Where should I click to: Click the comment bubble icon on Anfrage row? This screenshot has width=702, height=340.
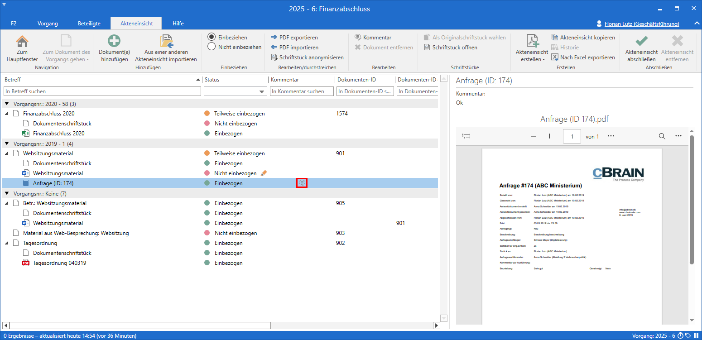302,183
